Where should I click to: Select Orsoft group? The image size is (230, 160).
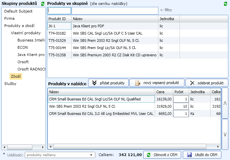pyautogui.click(x=23, y=62)
